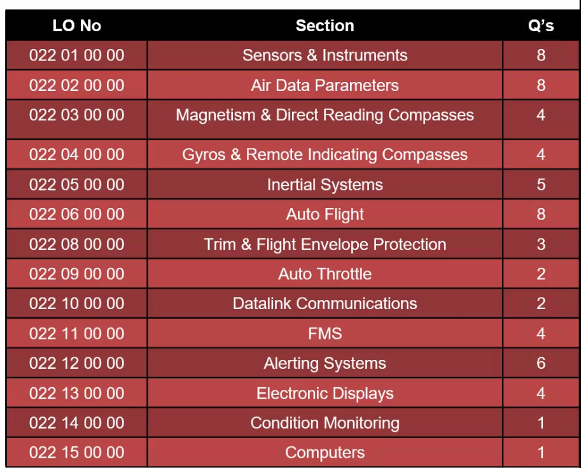The height and width of the screenshot is (468, 581).
Task: Click the FMS section cell
Action: coord(325,333)
